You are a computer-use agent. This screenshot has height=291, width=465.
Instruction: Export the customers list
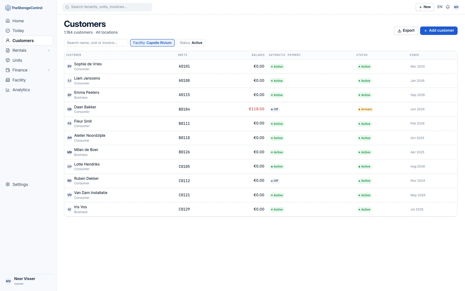[x=406, y=31]
